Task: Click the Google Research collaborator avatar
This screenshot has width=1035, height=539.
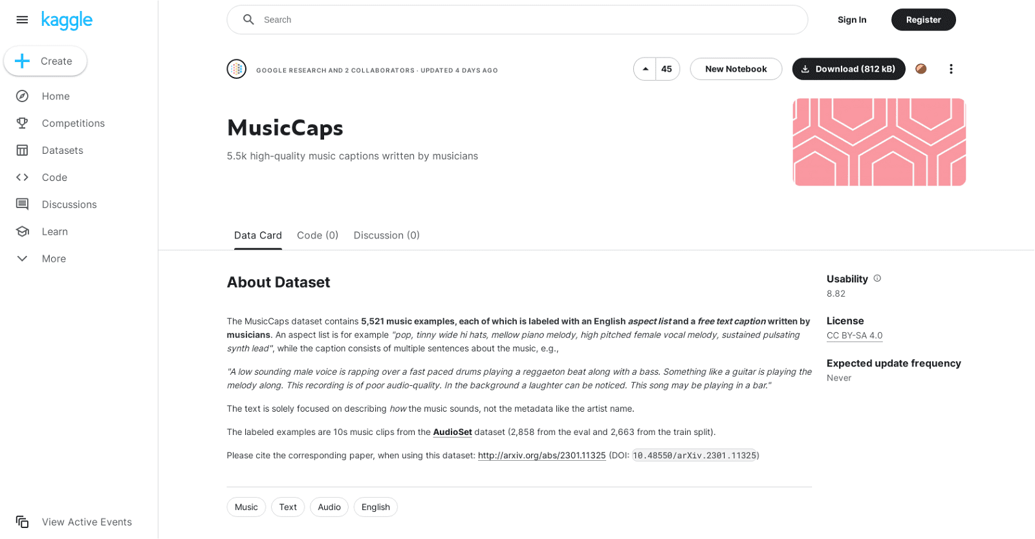Action: pos(237,69)
